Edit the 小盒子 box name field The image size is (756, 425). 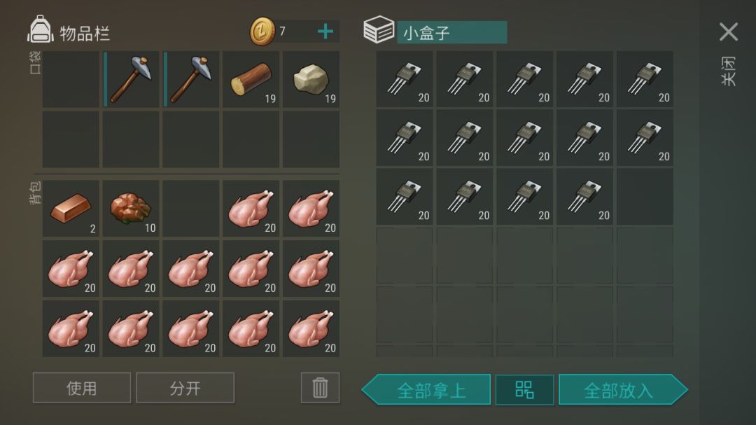[x=451, y=32]
